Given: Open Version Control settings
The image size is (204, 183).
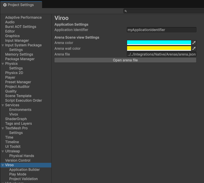Looking at the screenshot, I should [x=18, y=161].
